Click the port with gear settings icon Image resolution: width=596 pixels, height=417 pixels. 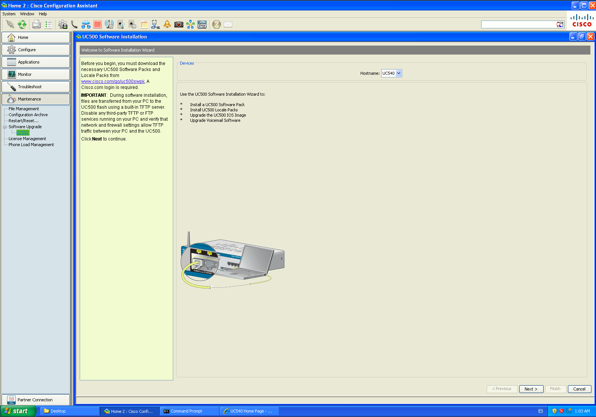pyautogui.click(x=132, y=25)
